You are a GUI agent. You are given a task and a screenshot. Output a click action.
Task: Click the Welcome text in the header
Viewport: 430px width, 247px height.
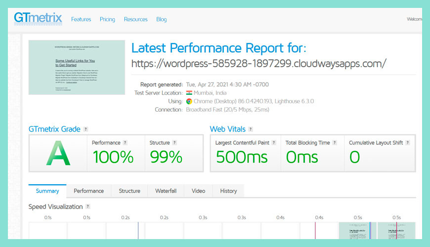[414, 19]
